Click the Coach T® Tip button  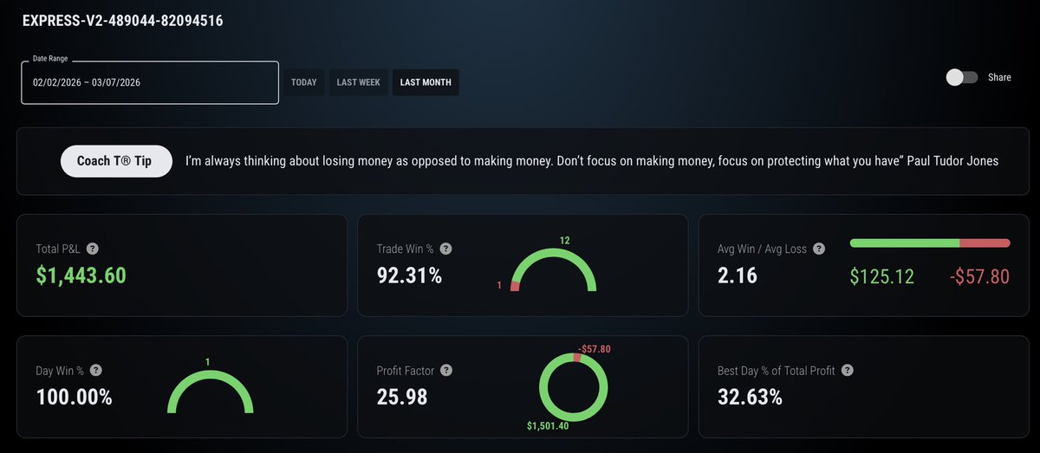[x=116, y=161]
